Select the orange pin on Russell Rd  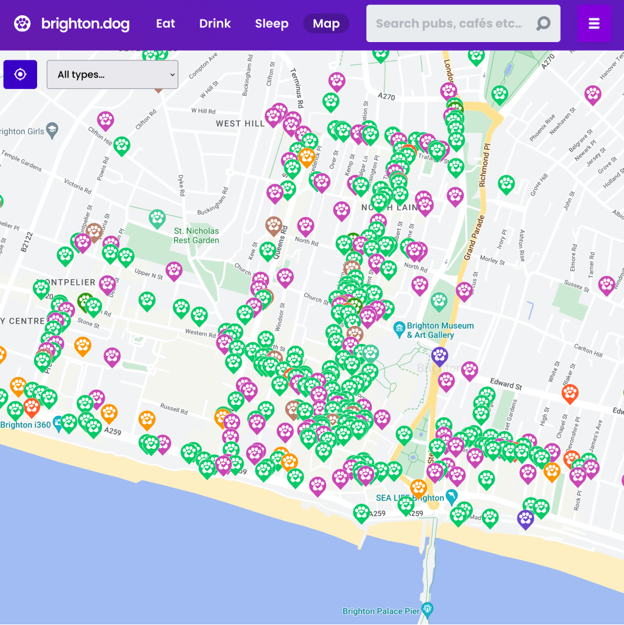[147, 420]
